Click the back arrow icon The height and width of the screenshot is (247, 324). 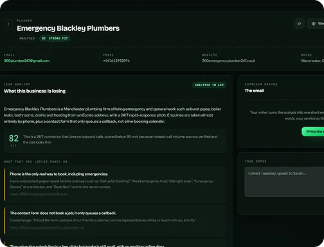pyautogui.click(x=8, y=24)
